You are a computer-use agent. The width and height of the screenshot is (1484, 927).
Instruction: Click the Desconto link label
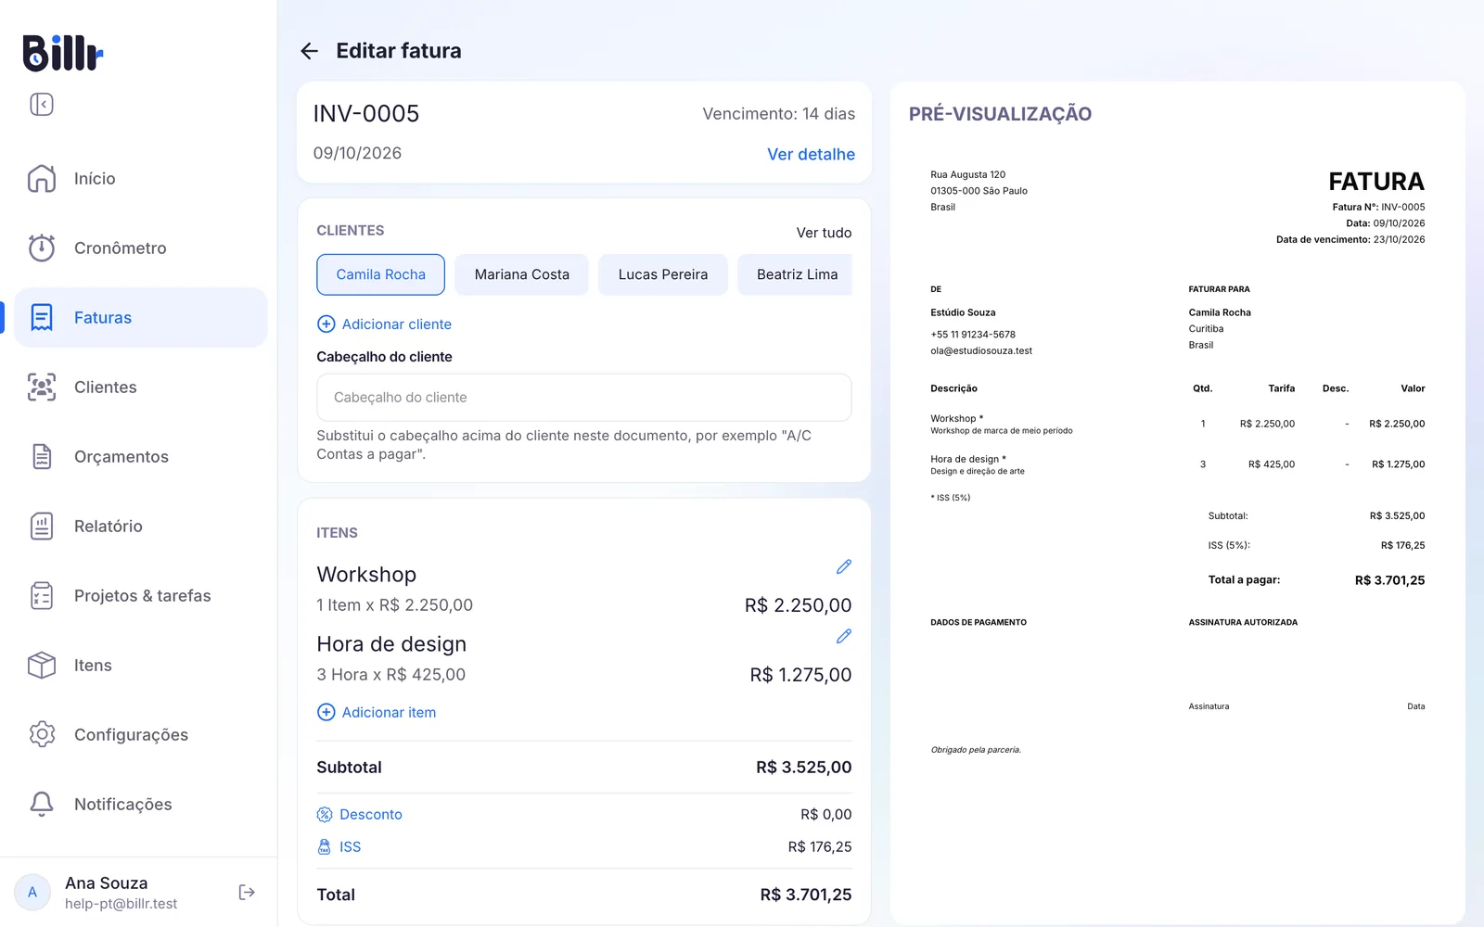point(371,814)
